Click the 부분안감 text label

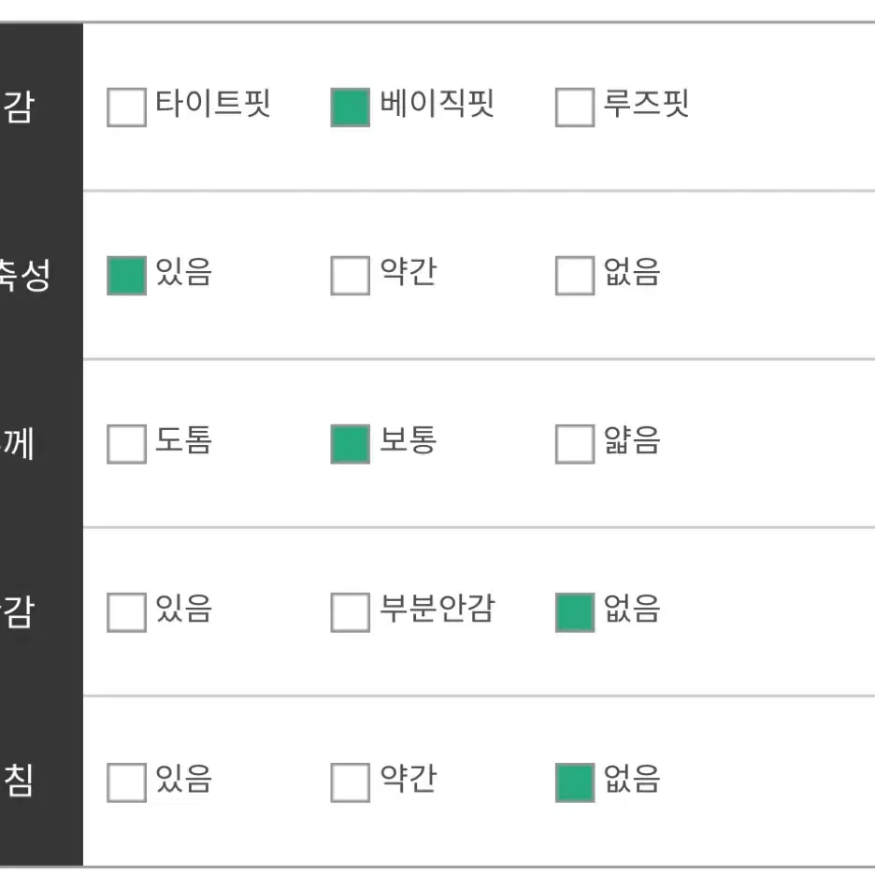click(437, 609)
